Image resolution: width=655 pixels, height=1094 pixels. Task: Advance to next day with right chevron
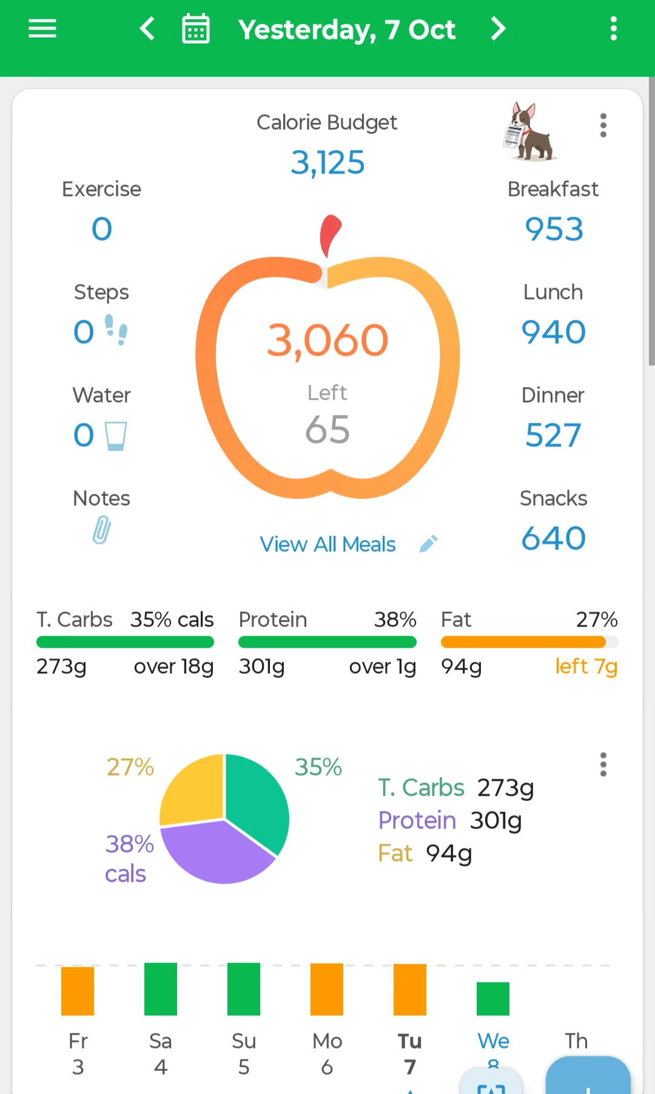click(498, 29)
